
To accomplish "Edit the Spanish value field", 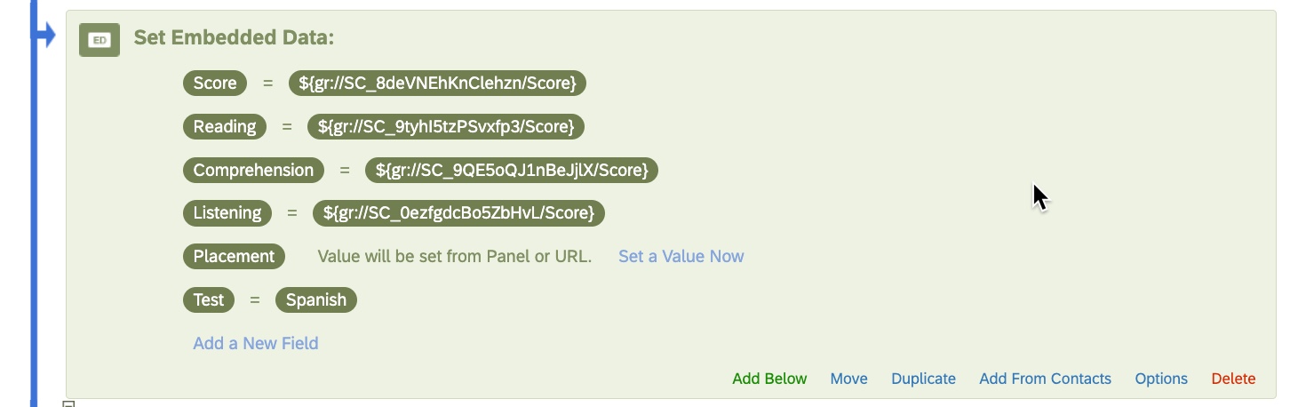I will [x=316, y=300].
